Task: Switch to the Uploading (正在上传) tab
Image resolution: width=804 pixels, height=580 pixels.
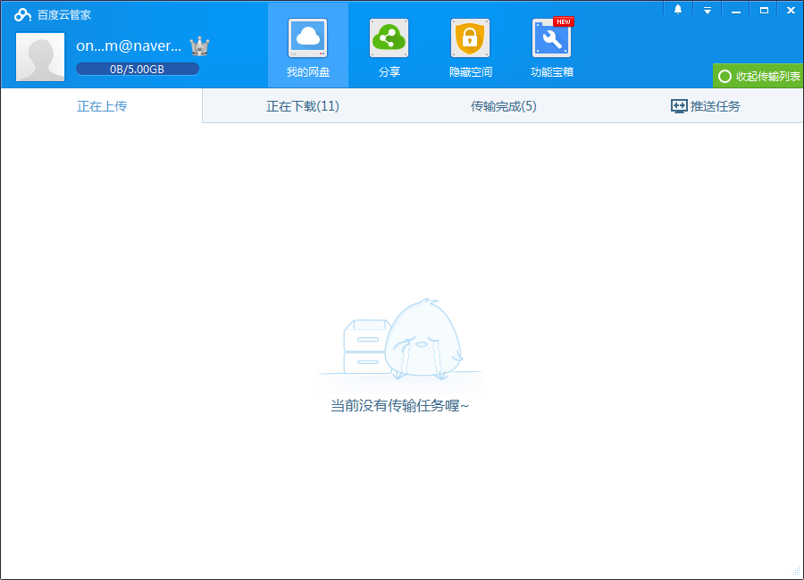Action: tap(102, 106)
